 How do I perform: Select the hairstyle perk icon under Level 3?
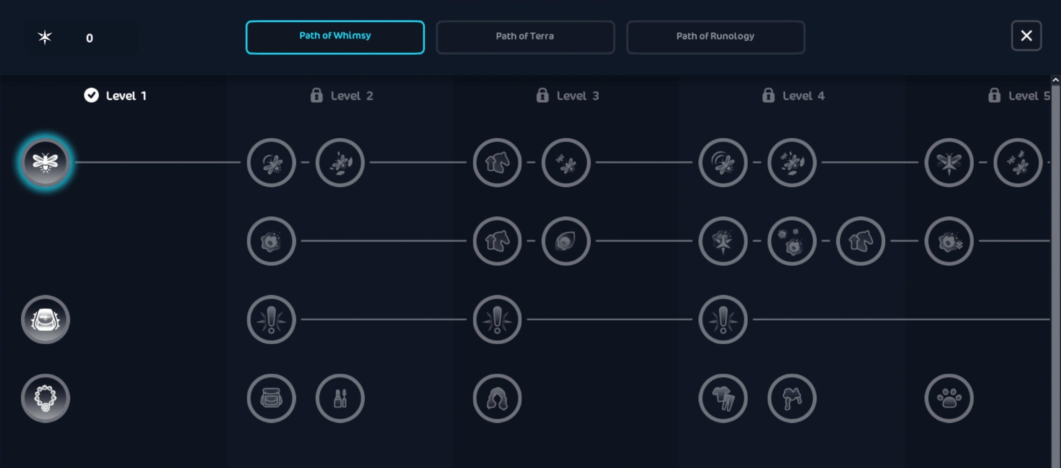coord(497,398)
